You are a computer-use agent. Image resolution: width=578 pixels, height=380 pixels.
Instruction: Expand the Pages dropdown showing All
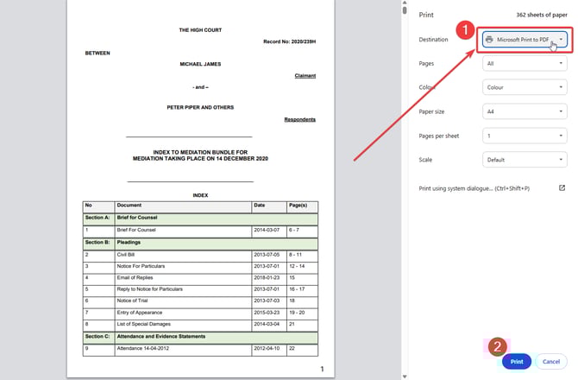coord(525,63)
